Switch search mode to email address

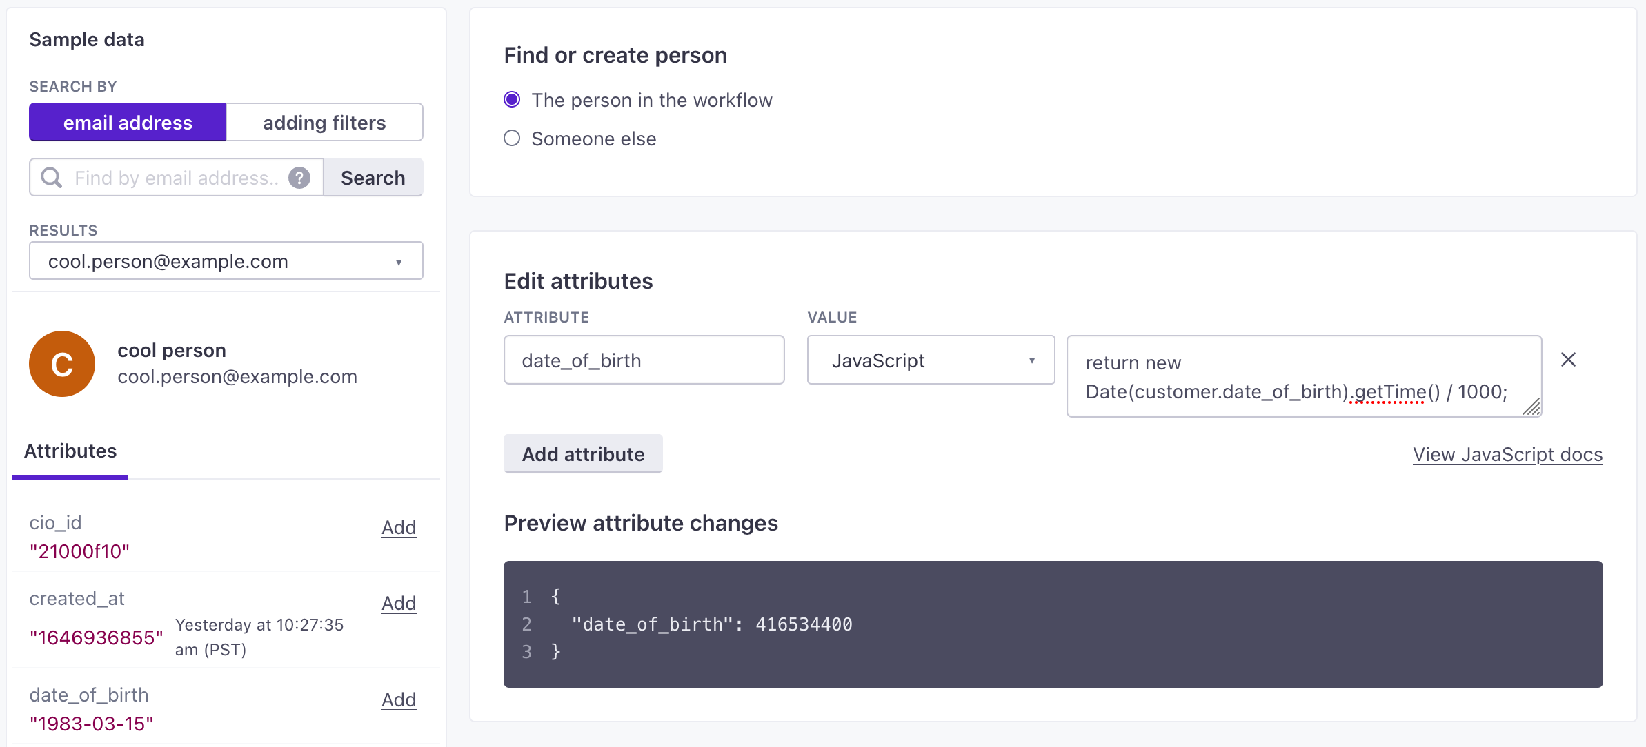[128, 123]
